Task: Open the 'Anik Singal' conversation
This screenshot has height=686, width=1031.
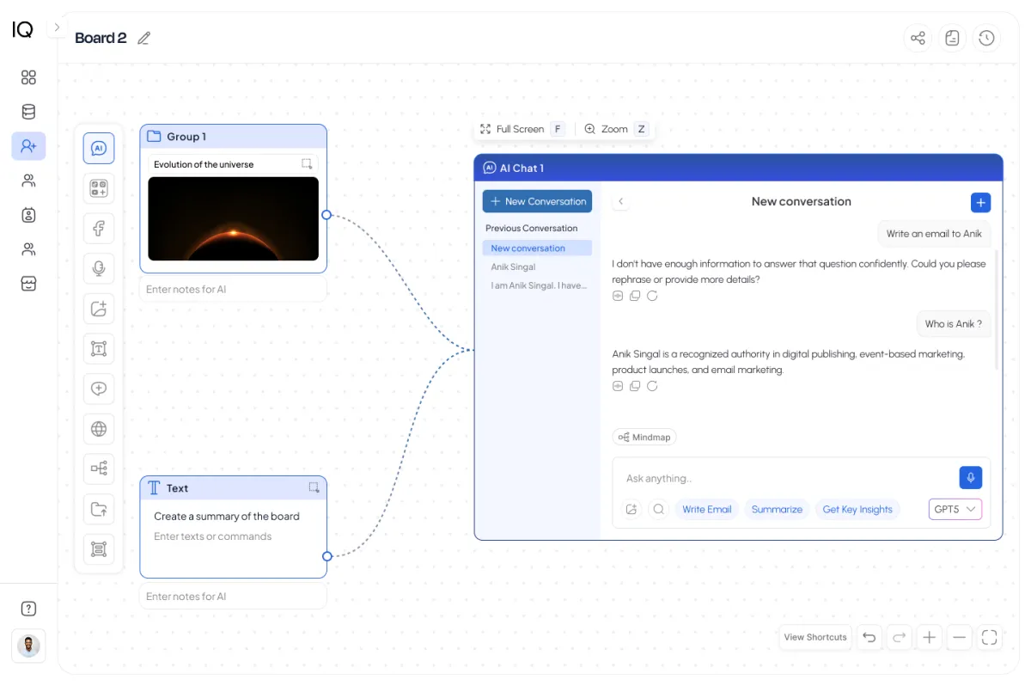Action: (513, 266)
